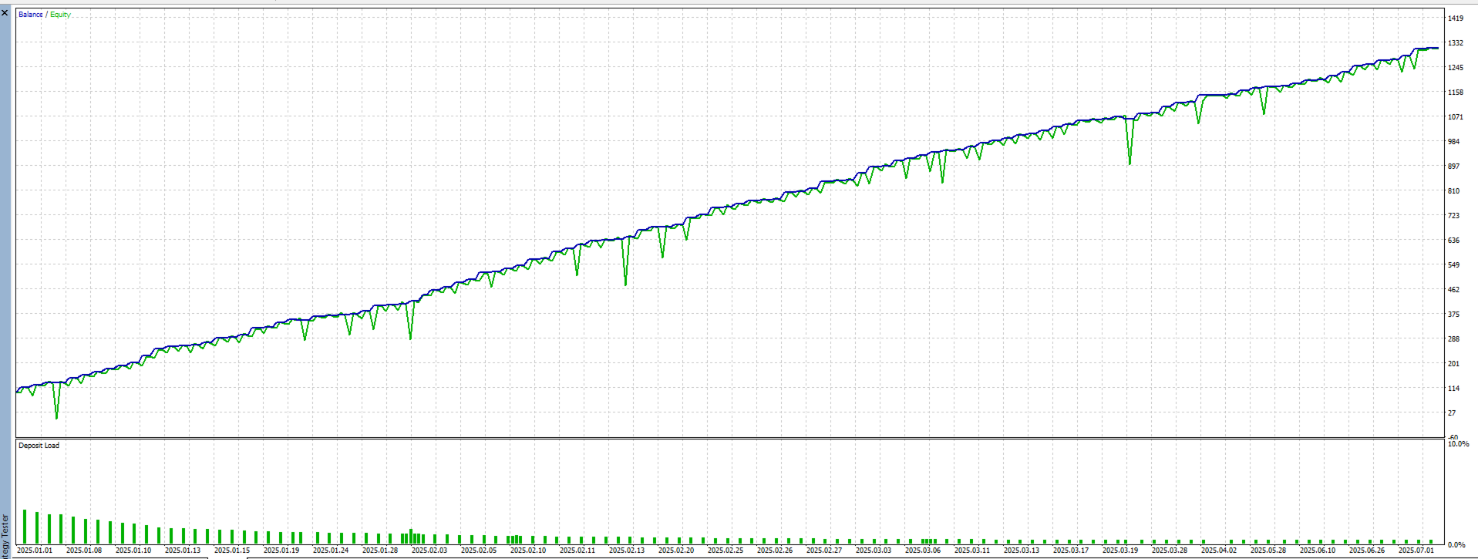This screenshot has height=559, width=1478.
Task: Click the 10.0% deposit load axis label
Action: (1459, 444)
